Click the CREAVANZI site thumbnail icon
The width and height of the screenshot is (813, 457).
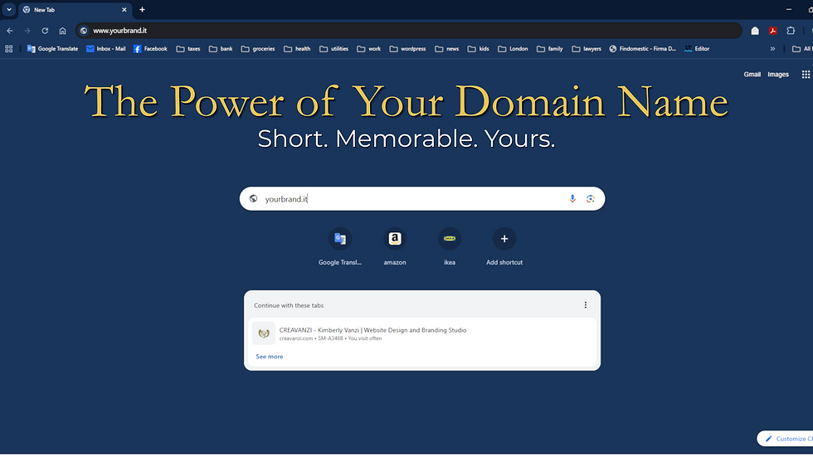point(264,333)
